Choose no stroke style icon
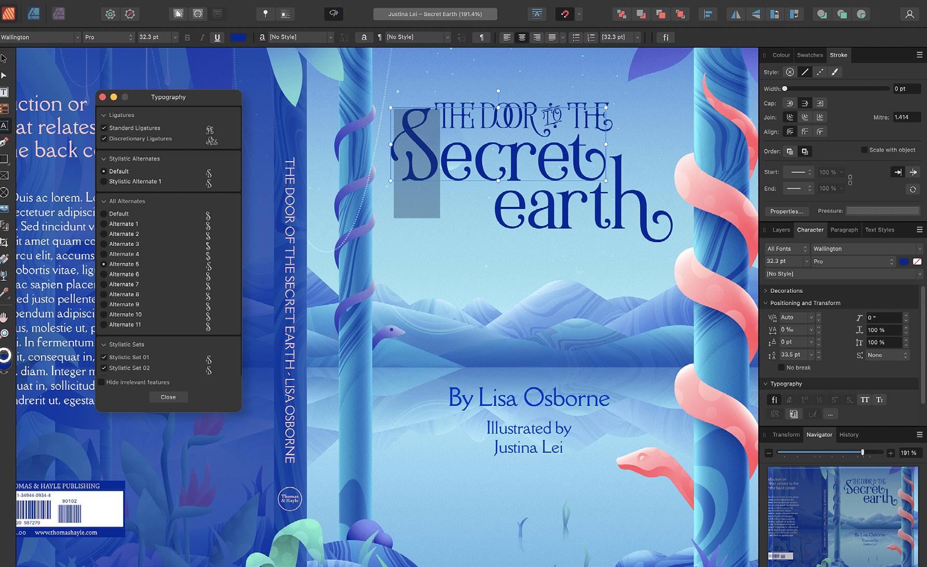The height and width of the screenshot is (567, 927). [x=790, y=72]
